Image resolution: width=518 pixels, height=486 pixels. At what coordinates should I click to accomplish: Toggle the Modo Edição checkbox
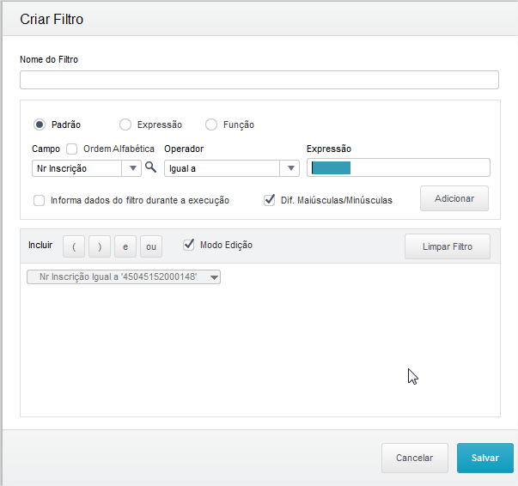[189, 245]
